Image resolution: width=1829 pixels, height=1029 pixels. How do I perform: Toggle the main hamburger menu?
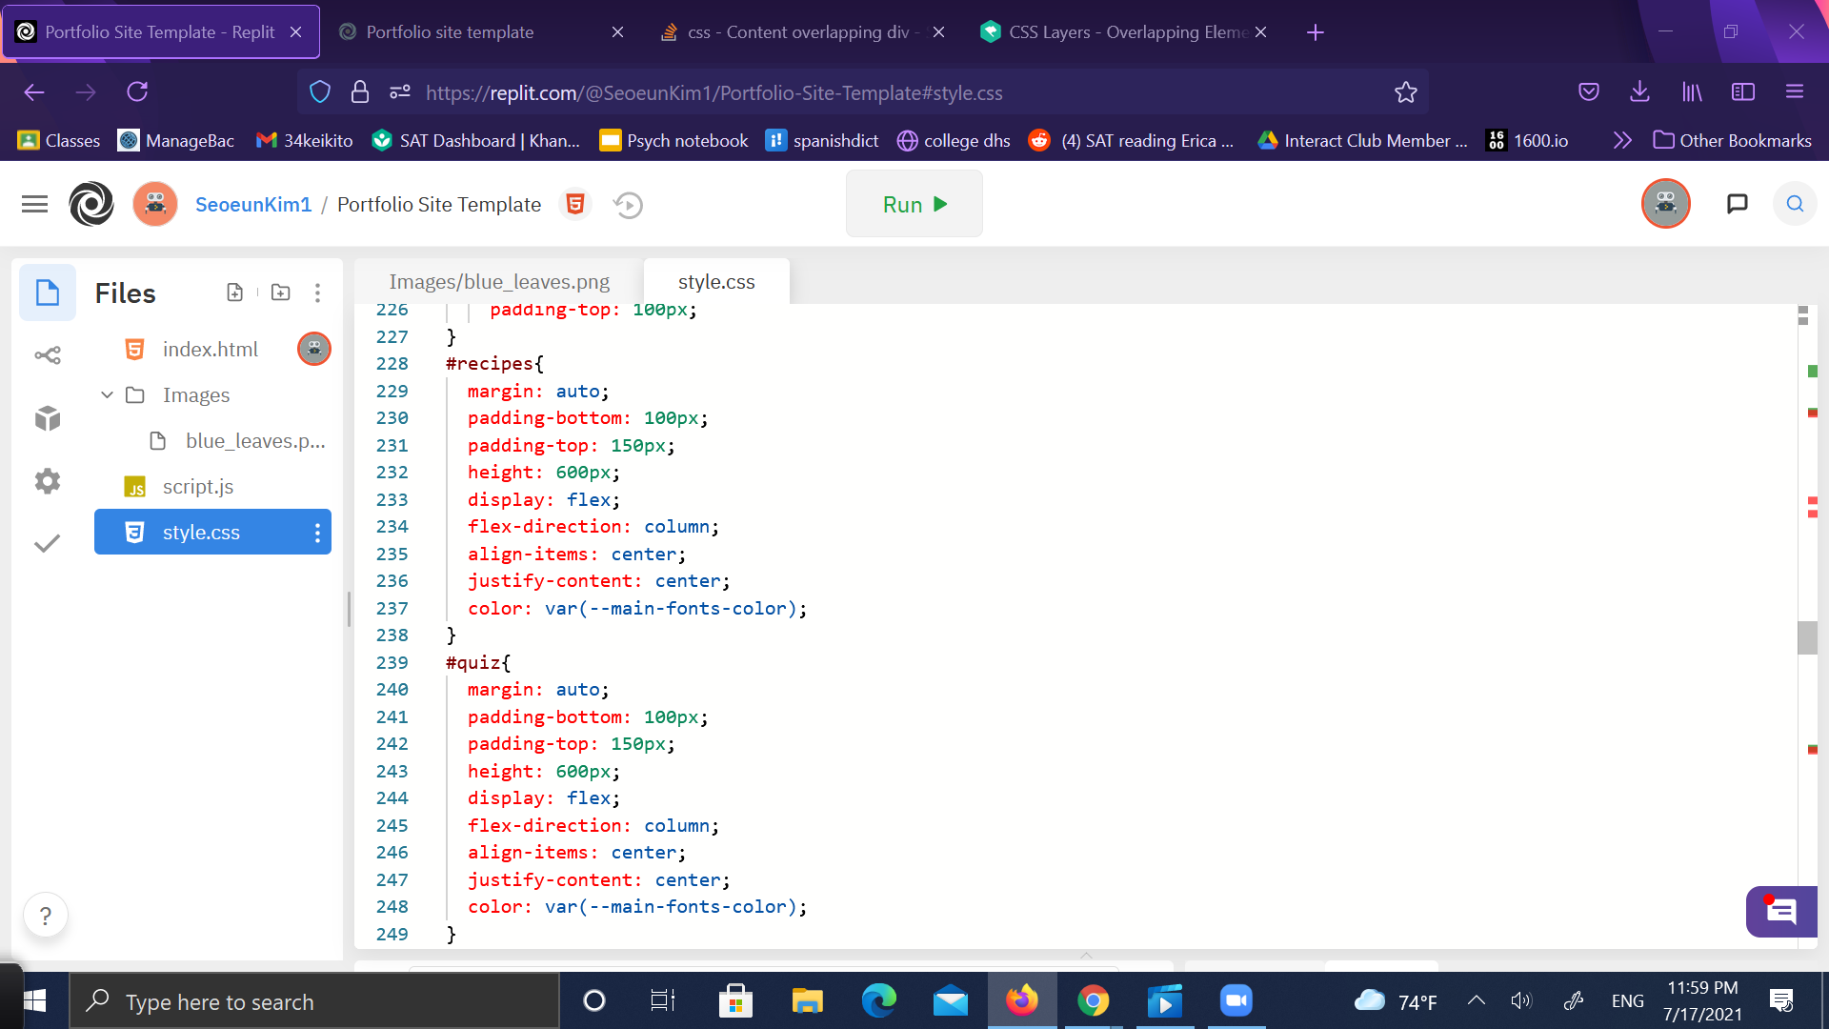[34, 204]
